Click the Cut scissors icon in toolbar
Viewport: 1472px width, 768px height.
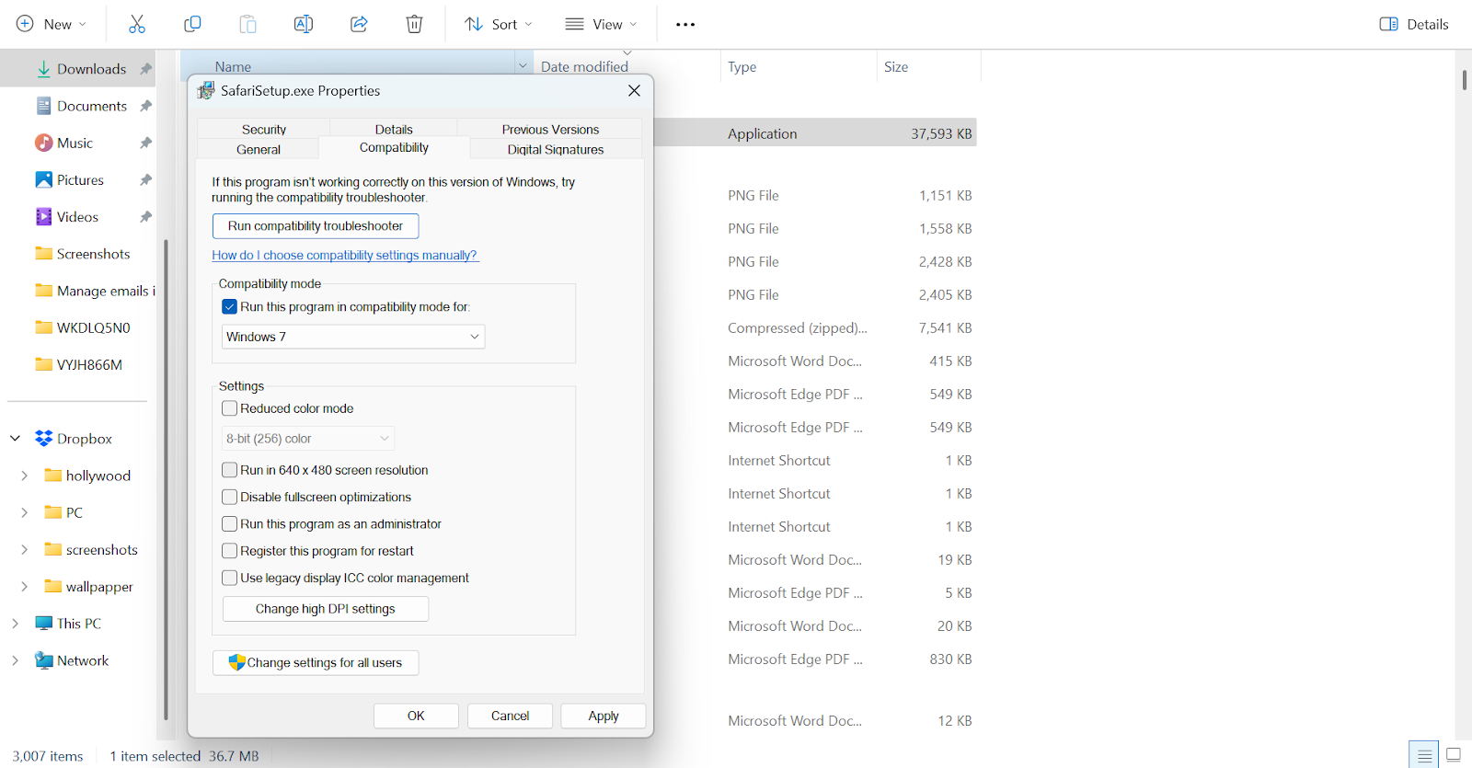(137, 24)
